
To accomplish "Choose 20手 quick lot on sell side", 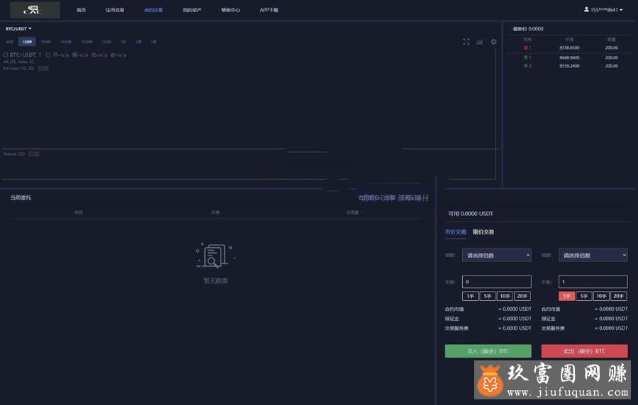I will pyautogui.click(x=619, y=297).
